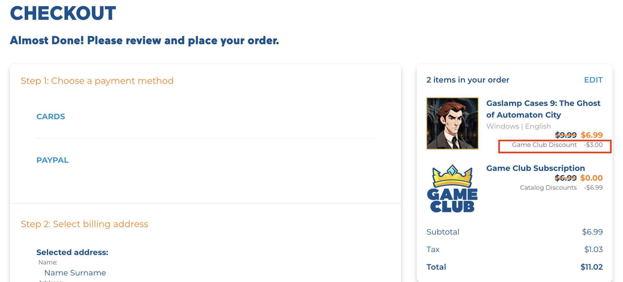
Task: Expand the PAYPAL payment option
Action: tap(53, 160)
